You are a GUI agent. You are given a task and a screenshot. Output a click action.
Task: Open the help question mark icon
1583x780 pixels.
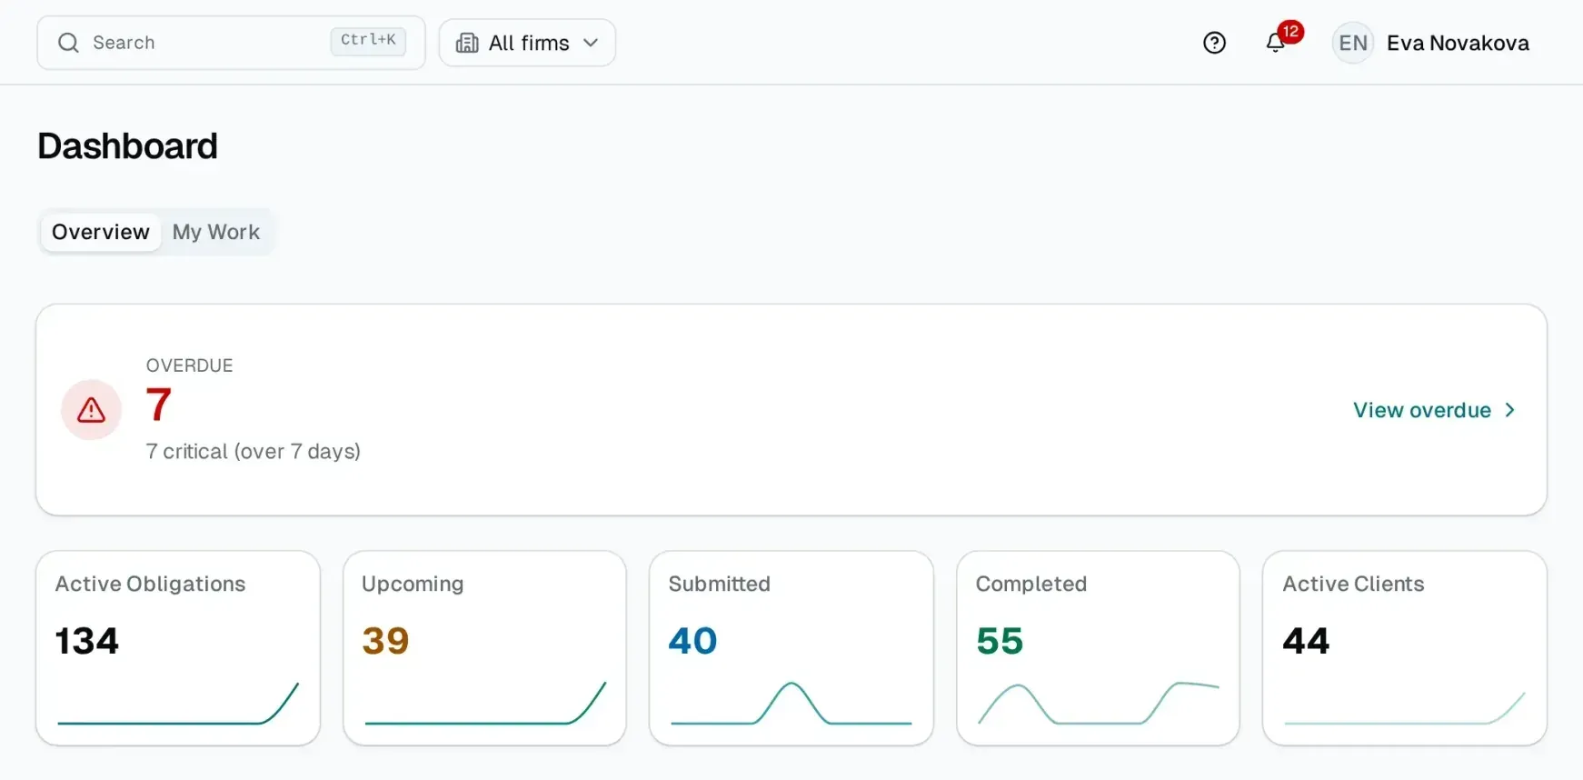pyautogui.click(x=1214, y=43)
